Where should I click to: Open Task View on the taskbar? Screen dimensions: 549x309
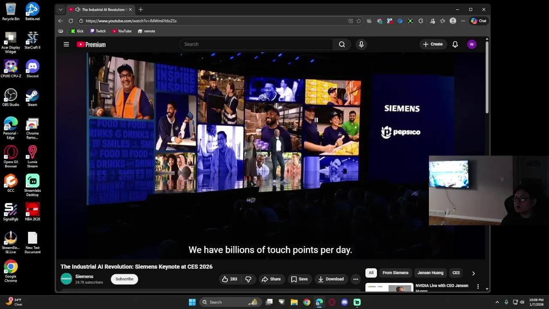coord(269,302)
